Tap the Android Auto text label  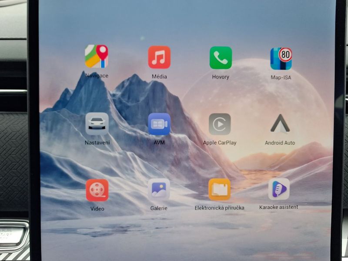pyautogui.click(x=280, y=143)
